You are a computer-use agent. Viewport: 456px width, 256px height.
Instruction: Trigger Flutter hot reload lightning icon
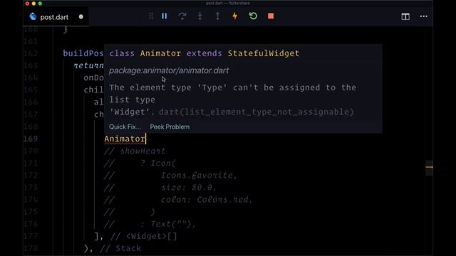[x=235, y=16]
